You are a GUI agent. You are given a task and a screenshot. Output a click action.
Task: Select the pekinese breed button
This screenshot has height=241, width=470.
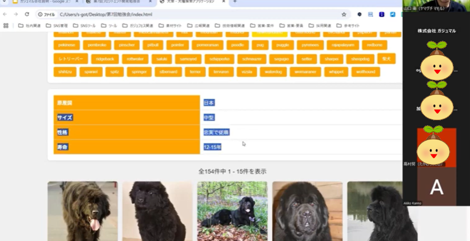tap(67, 45)
